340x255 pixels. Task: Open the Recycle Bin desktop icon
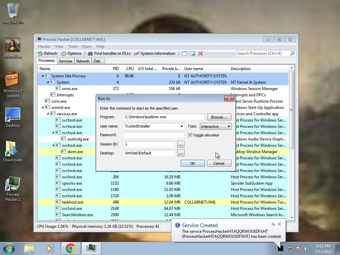coord(13,13)
